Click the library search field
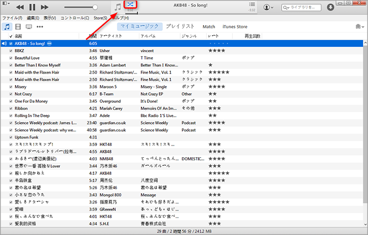This screenshot has width=368, height=235. click(x=301, y=7)
